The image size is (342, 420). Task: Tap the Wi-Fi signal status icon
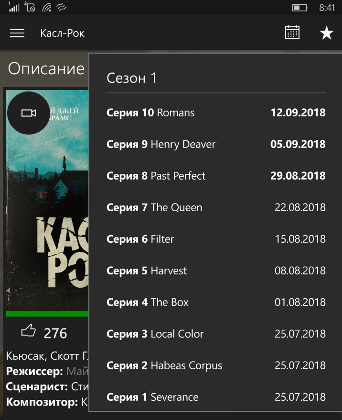click(47, 7)
